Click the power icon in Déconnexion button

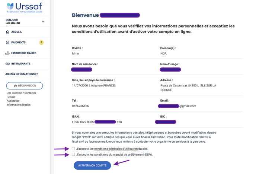coord(15,86)
